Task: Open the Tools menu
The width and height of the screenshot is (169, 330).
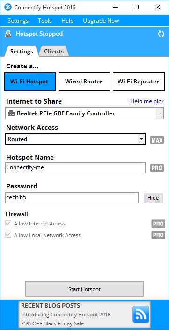Action: tap(45, 21)
